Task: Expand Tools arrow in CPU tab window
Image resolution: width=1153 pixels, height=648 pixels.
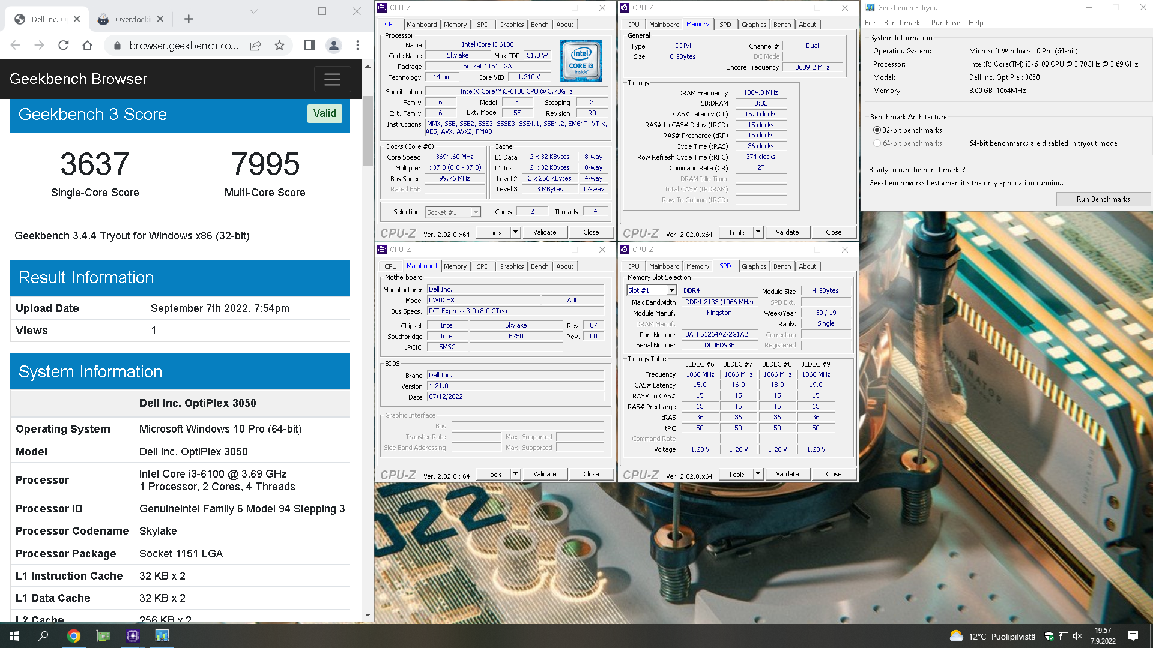Action: pos(515,232)
